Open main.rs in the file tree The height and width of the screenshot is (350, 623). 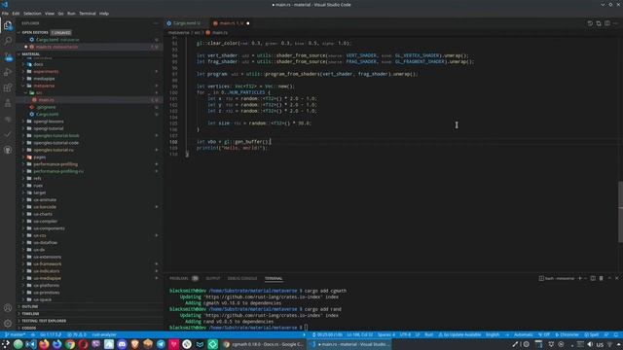91,100
